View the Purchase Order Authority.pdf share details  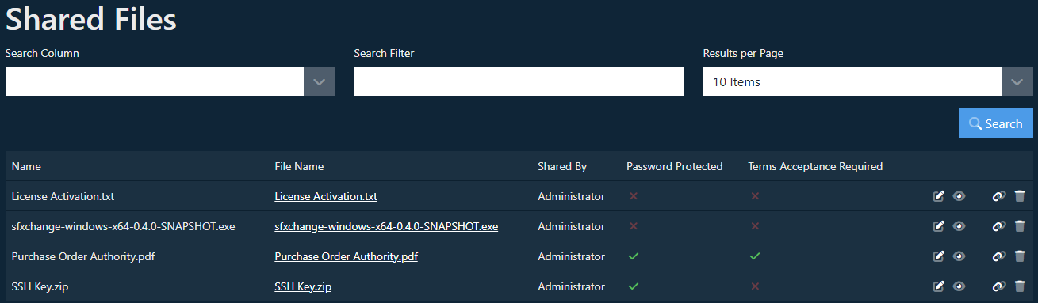click(x=959, y=256)
